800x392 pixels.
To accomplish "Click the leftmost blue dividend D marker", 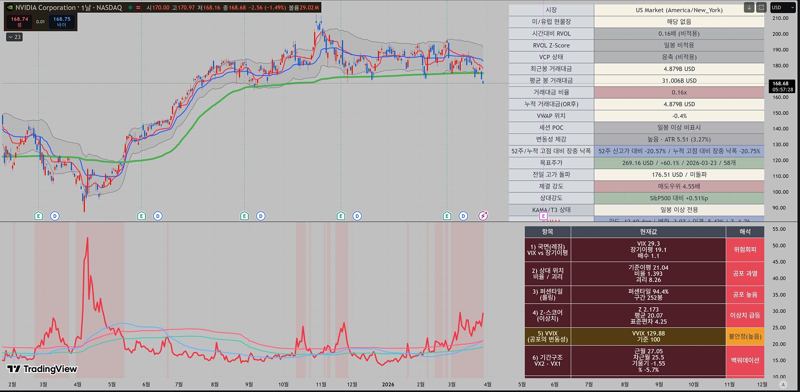I will [x=55, y=216].
